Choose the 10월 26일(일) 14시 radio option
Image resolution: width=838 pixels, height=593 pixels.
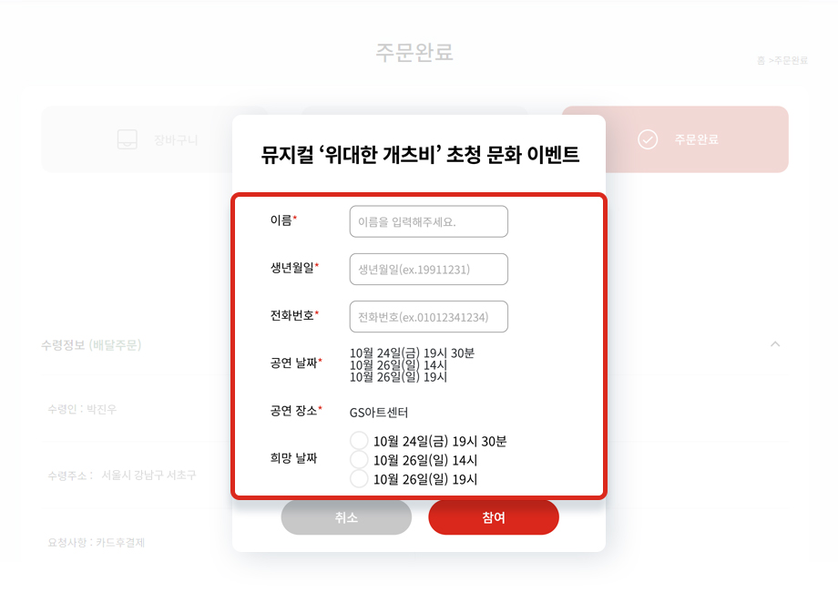pos(359,459)
